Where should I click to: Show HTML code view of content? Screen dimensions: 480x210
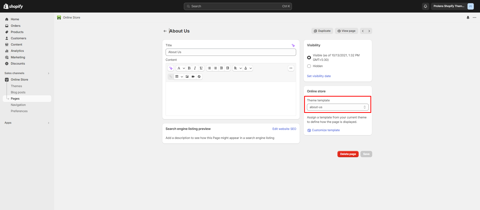click(291, 68)
